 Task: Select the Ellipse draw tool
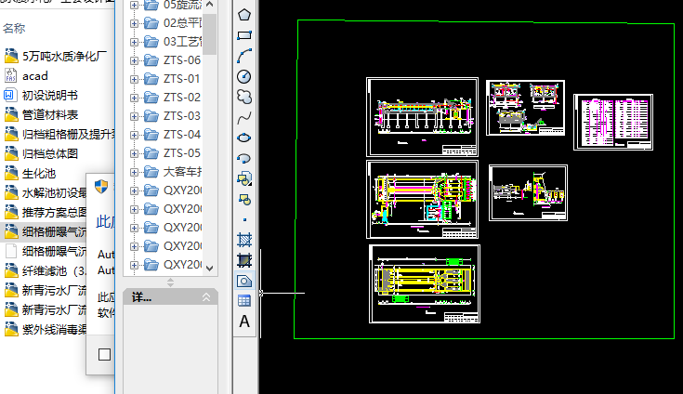tap(244, 138)
